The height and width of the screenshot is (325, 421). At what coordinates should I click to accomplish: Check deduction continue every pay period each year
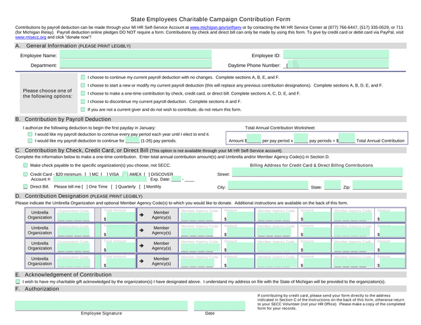coord(30,134)
